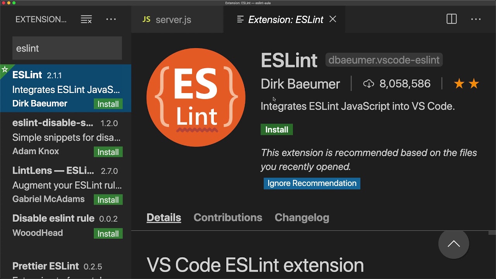Click the 8,058,586 install count
The image size is (496, 279).
tap(405, 84)
